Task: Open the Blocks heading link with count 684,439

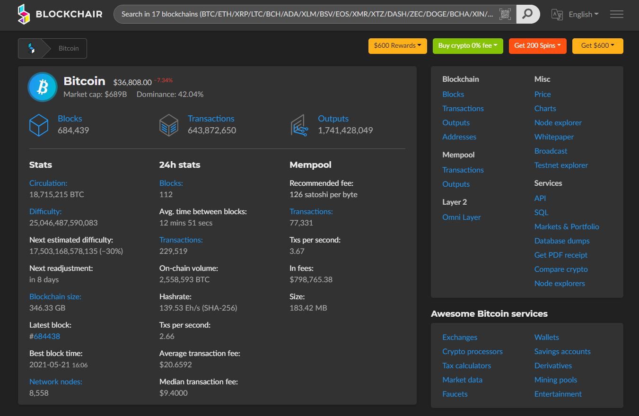Action: [x=70, y=119]
